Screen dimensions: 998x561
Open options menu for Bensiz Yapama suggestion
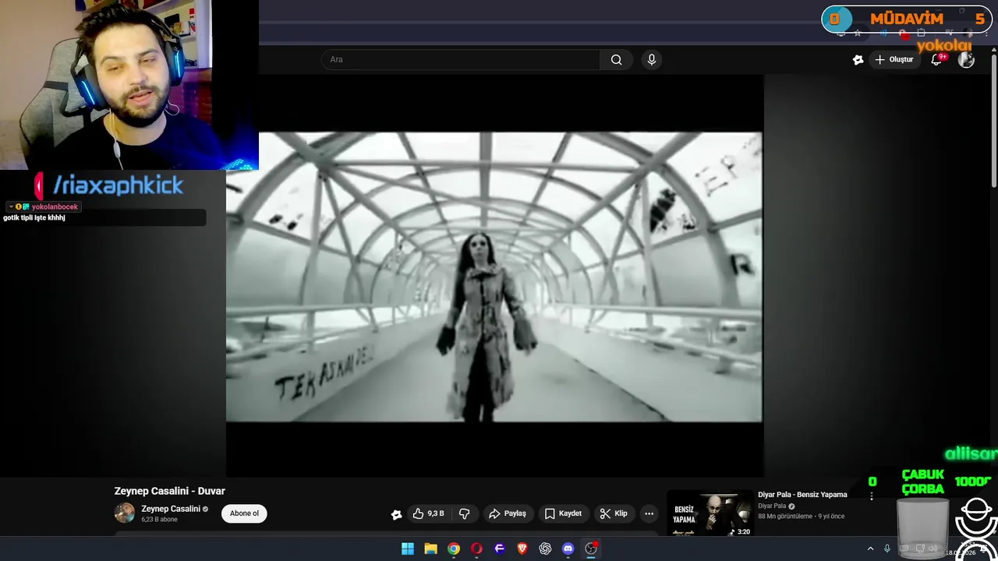(872, 496)
